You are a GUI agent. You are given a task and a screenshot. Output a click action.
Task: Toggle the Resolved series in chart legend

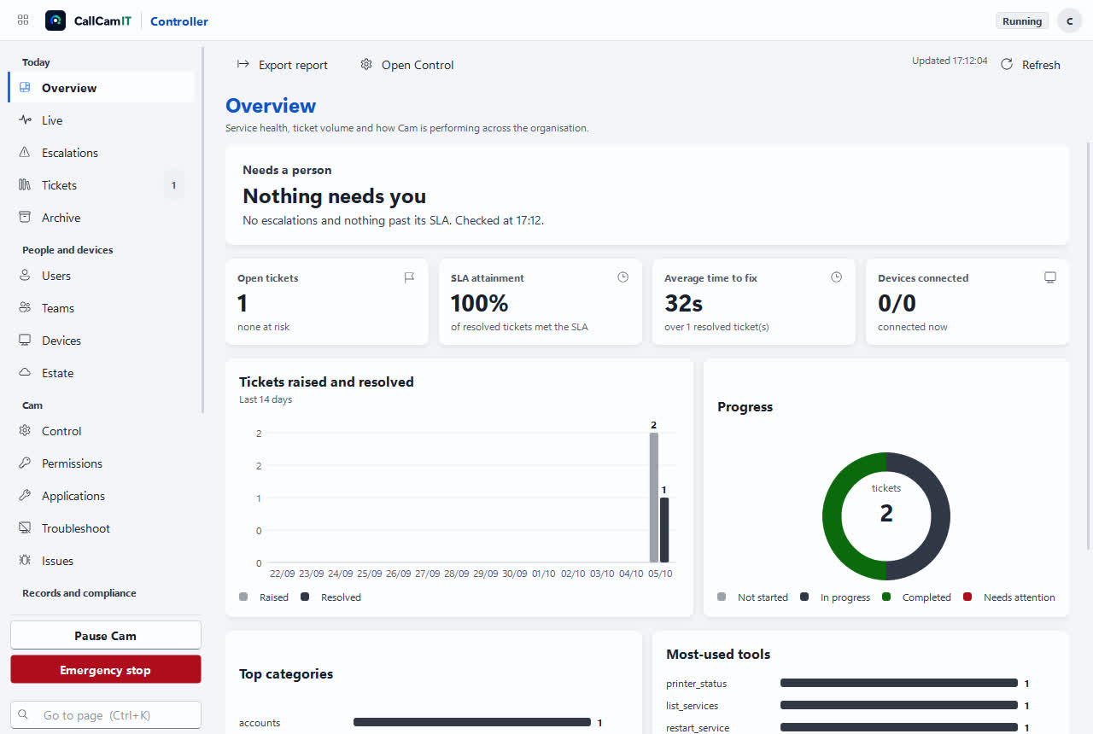coord(330,597)
